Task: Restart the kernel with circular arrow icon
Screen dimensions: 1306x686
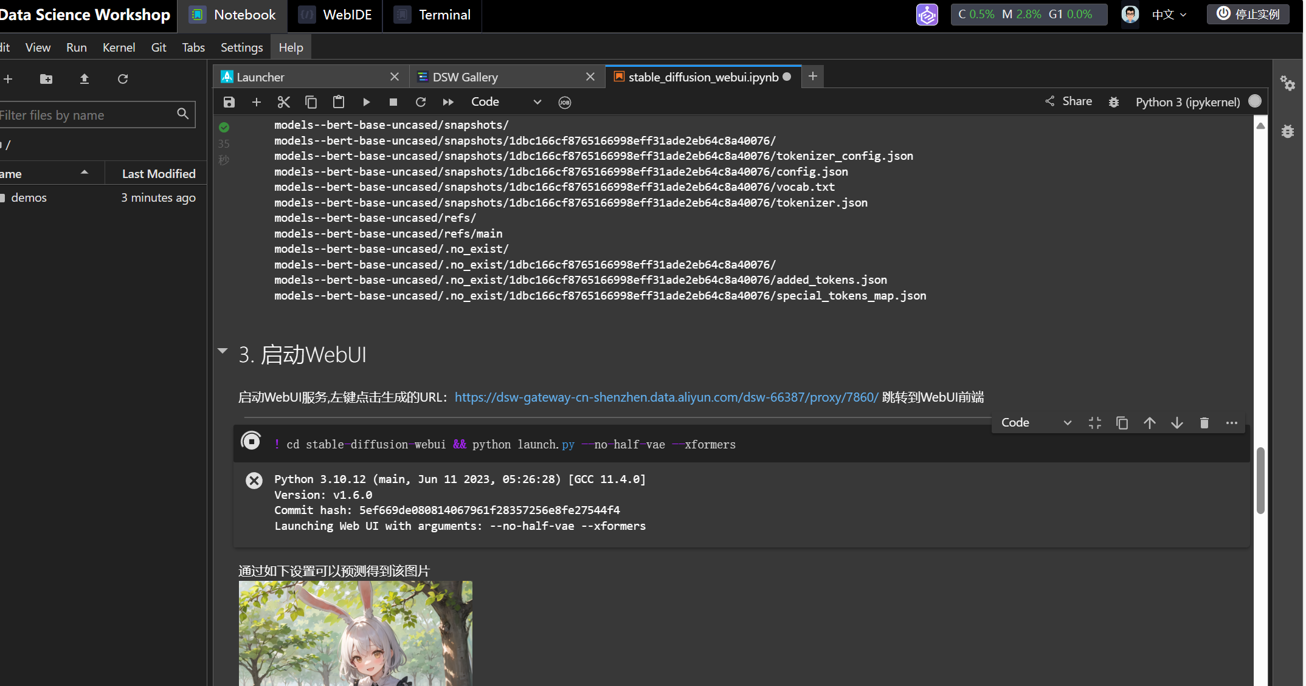Action: point(421,102)
